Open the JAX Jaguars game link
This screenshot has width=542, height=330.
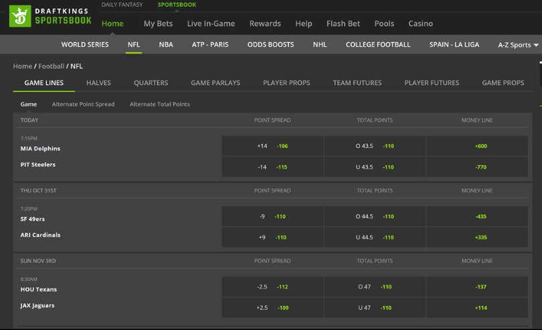(x=37, y=305)
